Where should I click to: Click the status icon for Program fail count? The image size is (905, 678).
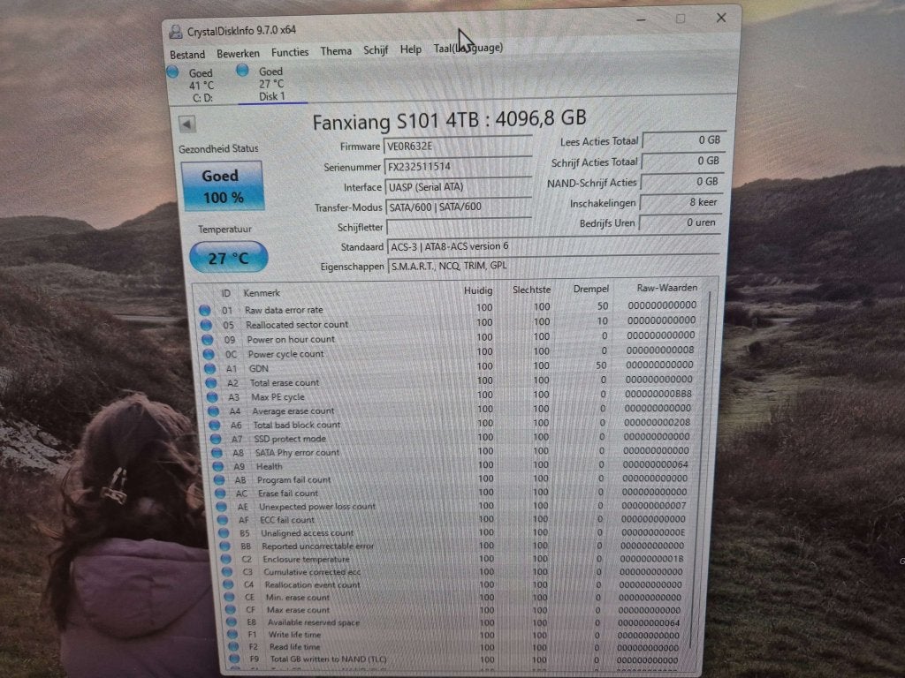click(219, 479)
